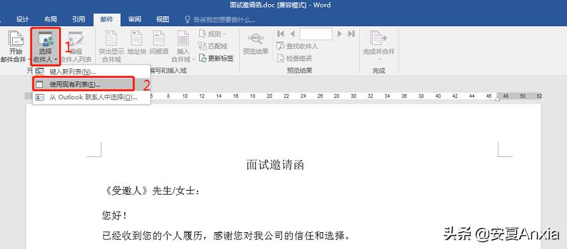Click Find Recipient (查找收件人)
567x249 pixels.
[x=298, y=46]
